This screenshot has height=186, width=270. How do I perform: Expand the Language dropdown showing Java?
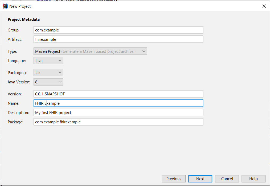(48, 61)
